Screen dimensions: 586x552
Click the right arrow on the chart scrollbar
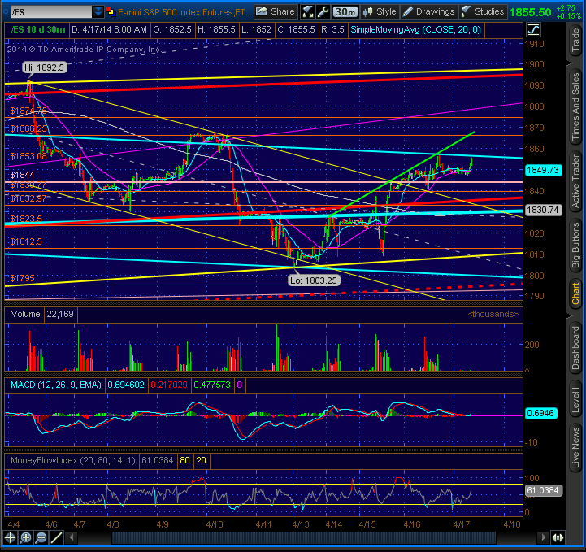[x=544, y=538]
